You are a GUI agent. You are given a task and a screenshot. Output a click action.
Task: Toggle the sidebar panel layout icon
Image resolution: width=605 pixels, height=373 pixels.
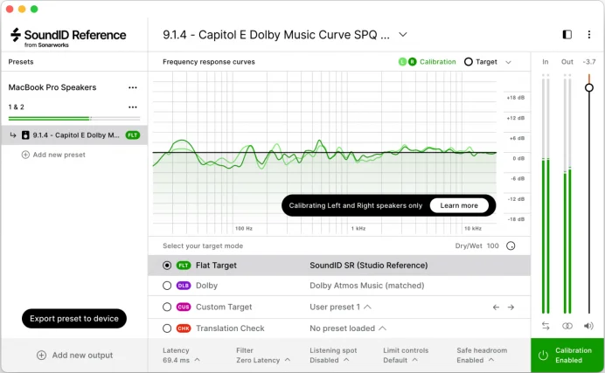(567, 35)
